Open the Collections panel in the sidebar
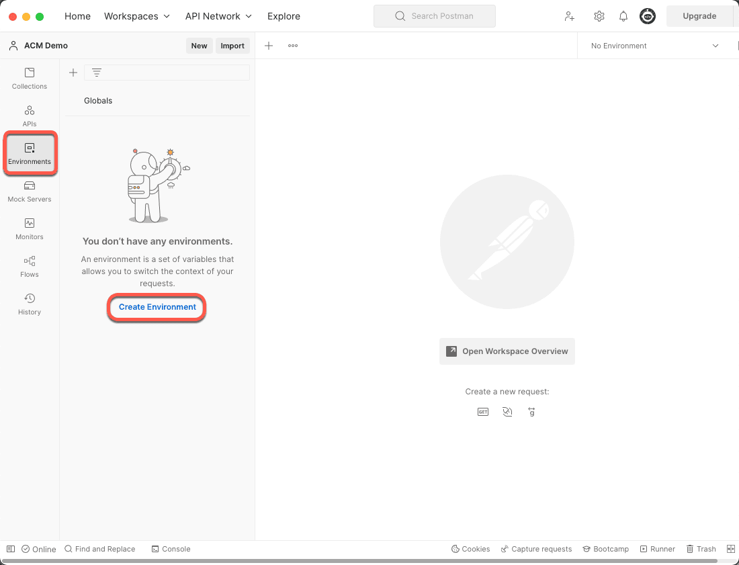The width and height of the screenshot is (739, 565). tap(29, 79)
